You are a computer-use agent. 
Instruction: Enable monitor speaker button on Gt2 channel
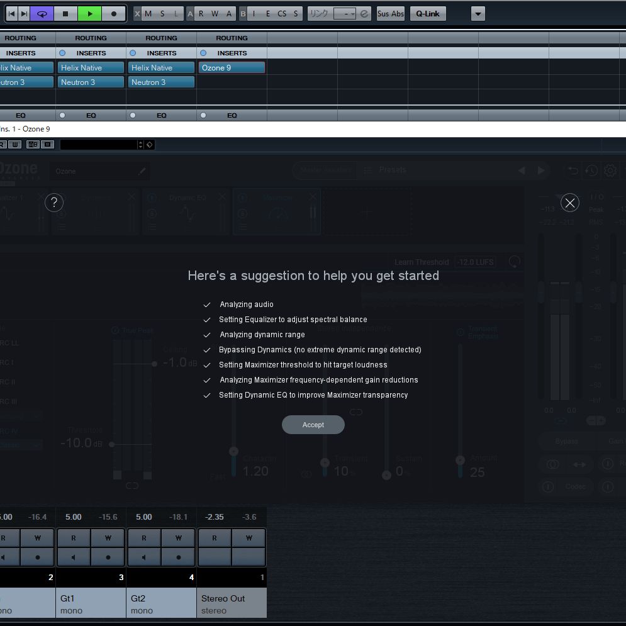[x=144, y=557]
